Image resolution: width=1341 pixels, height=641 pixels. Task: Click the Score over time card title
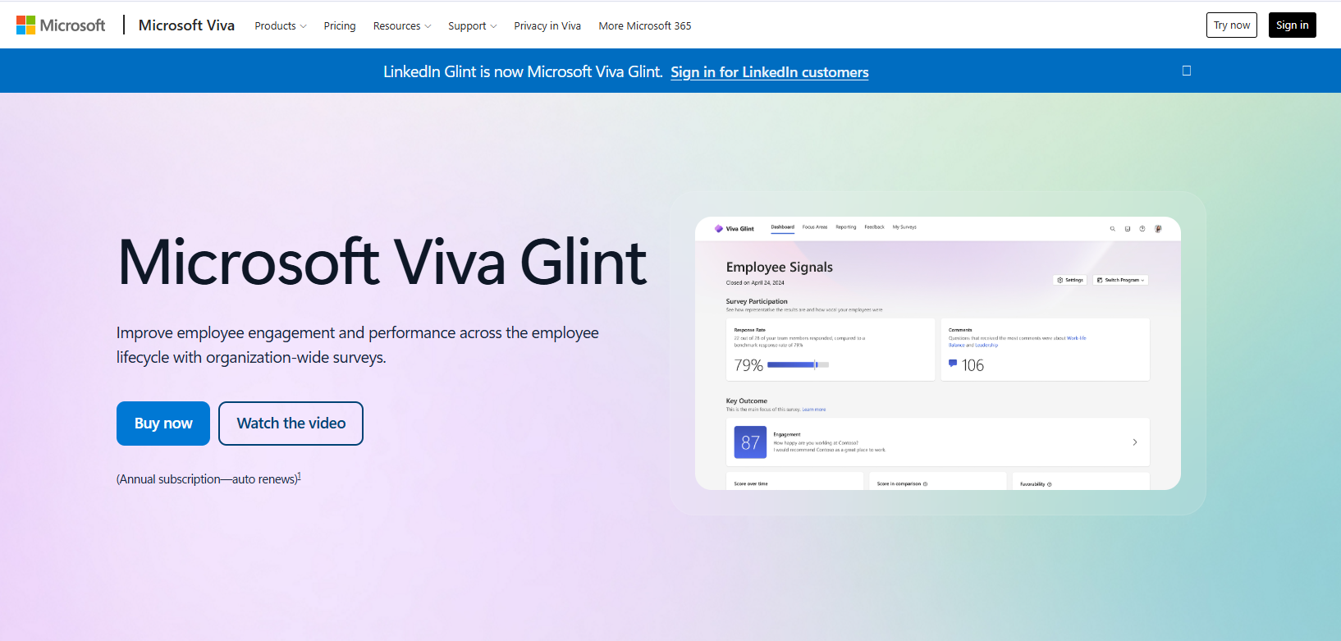(751, 484)
